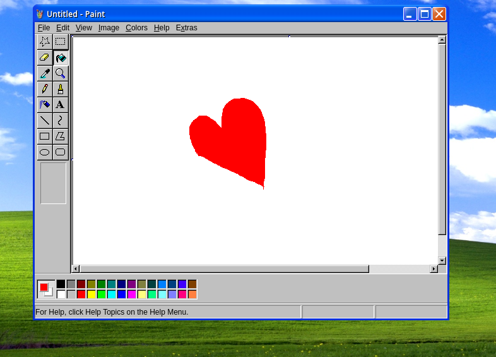This screenshot has height=357, width=496.
Task: Select the Free-Form Select tool
Action: tap(45, 42)
